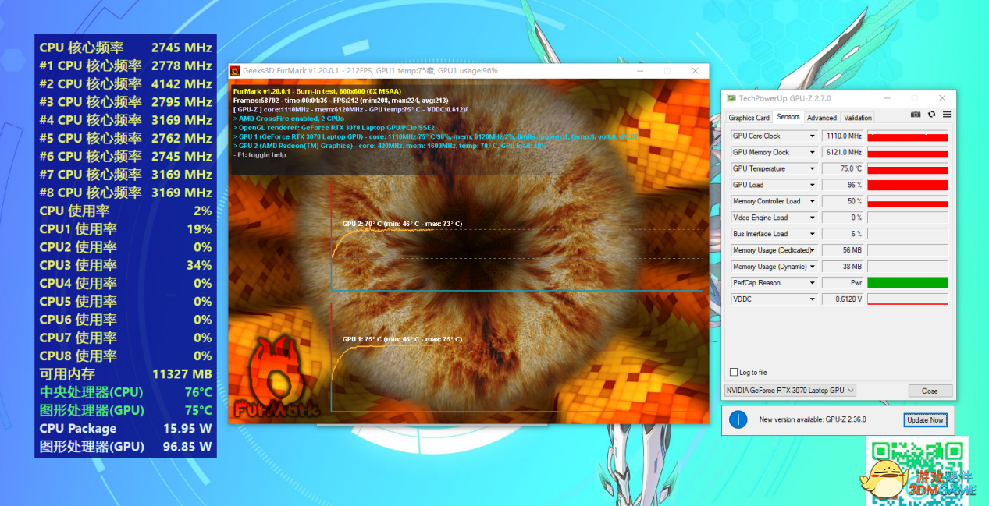Viewport: 989px width, 506px height.
Task: Click the 'F1: toggle help' text in FurMark
Action: 259,154
